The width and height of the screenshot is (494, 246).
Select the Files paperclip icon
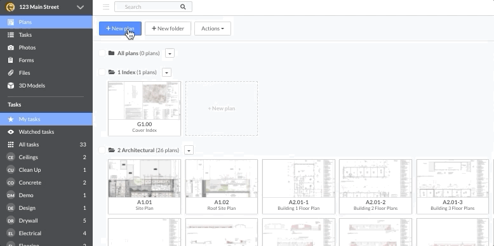tap(11, 73)
